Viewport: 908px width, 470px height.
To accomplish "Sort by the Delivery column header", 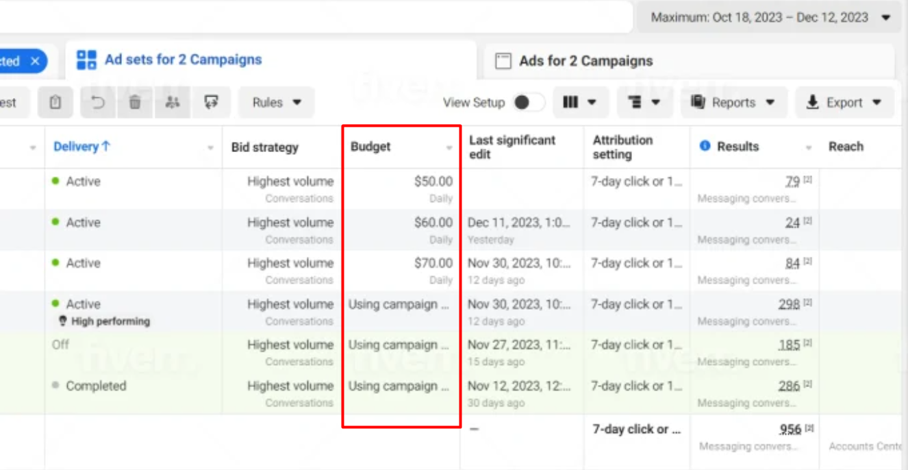I will (81, 147).
